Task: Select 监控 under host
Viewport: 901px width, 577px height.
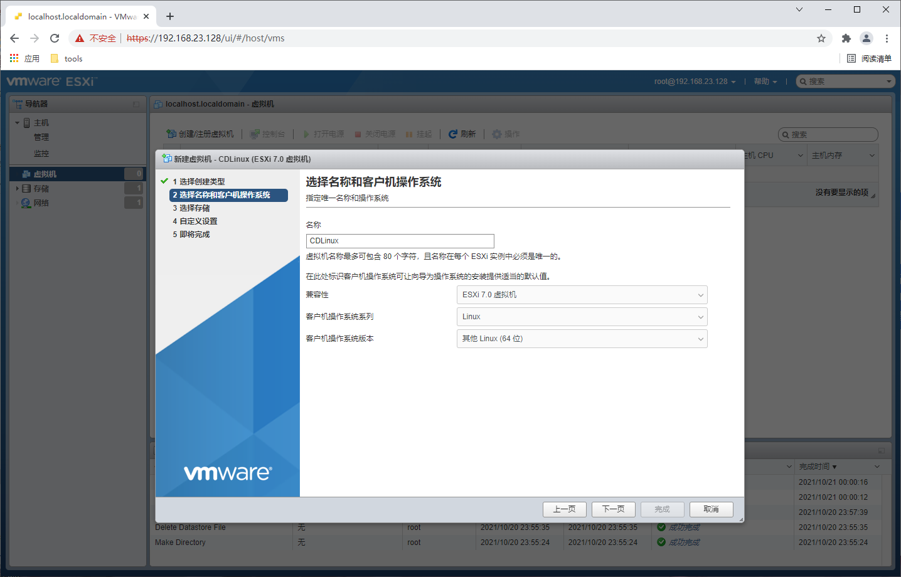Action: point(41,154)
